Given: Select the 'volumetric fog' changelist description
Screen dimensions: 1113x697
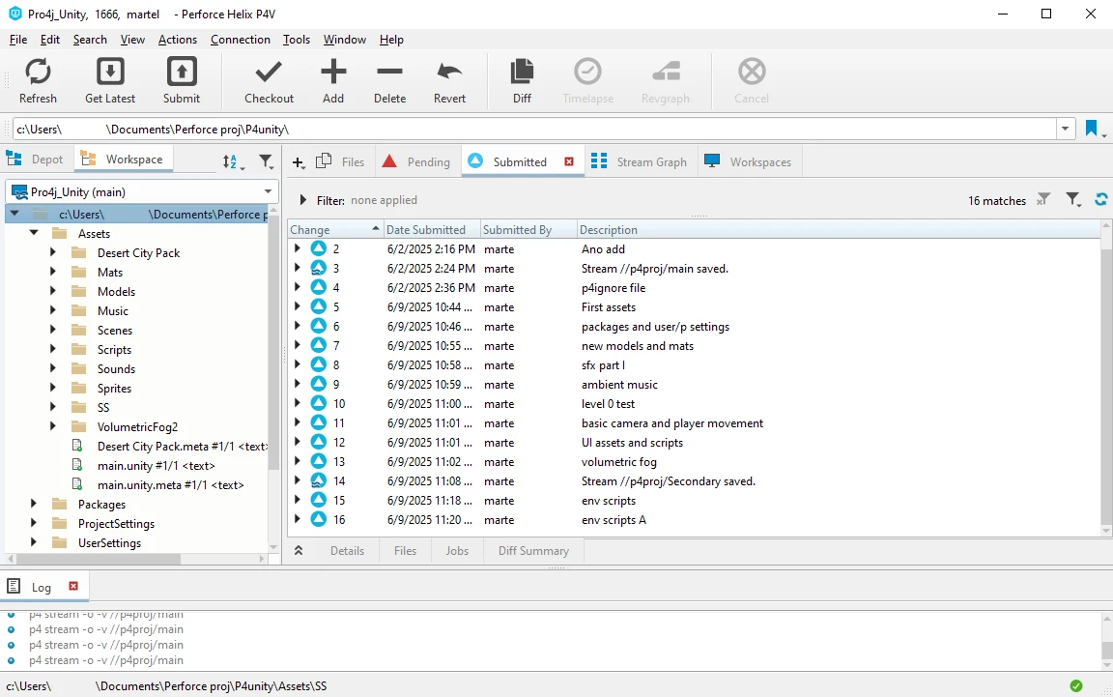Looking at the screenshot, I should 619,462.
